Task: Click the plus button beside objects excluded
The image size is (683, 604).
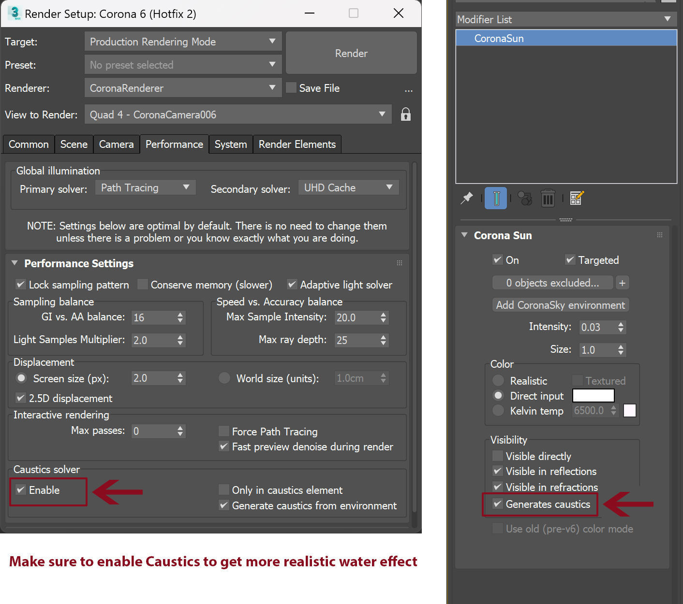Action: click(623, 283)
